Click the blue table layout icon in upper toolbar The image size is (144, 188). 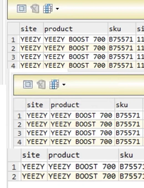48,9
